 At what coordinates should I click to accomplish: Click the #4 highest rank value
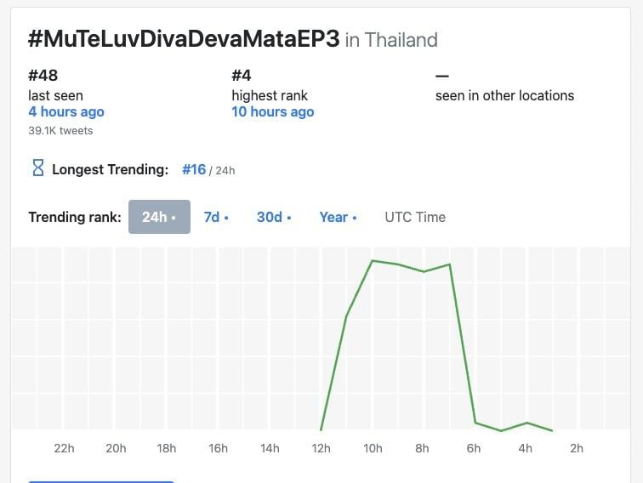pos(242,76)
